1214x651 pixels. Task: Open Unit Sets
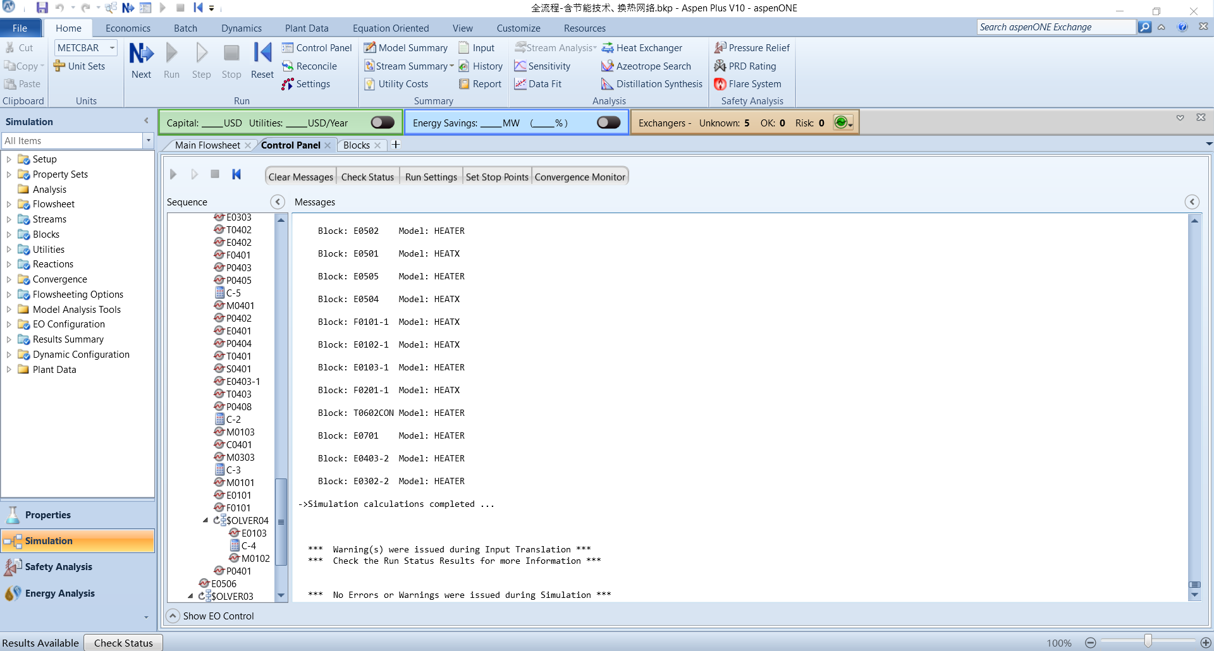click(80, 66)
